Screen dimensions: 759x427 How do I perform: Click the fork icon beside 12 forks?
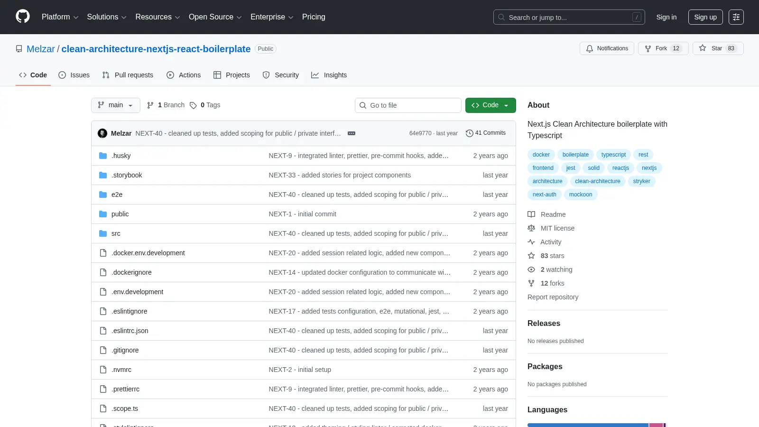531,283
